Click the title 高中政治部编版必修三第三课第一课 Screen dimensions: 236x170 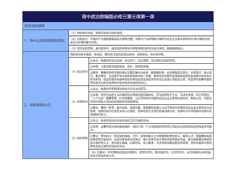point(118,17)
